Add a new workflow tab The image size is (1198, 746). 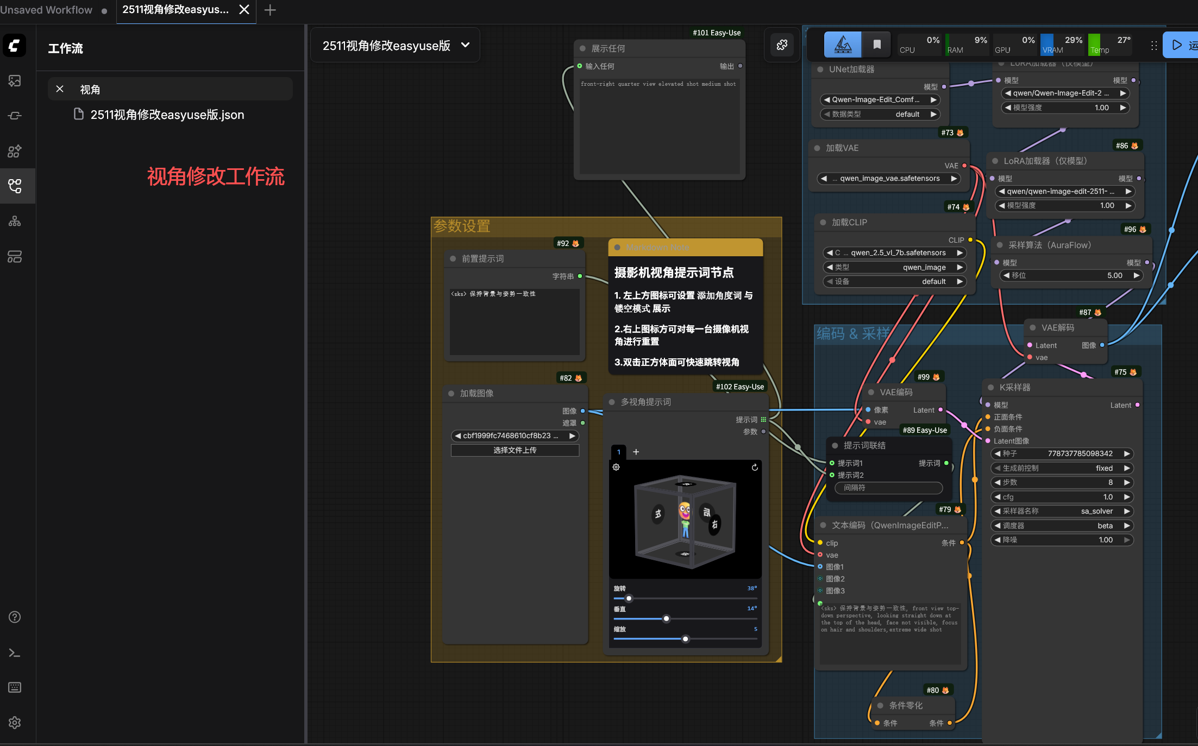point(270,10)
